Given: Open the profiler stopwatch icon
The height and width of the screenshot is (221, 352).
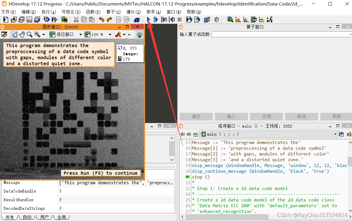Looking at the screenshot, I should [x=217, y=20].
